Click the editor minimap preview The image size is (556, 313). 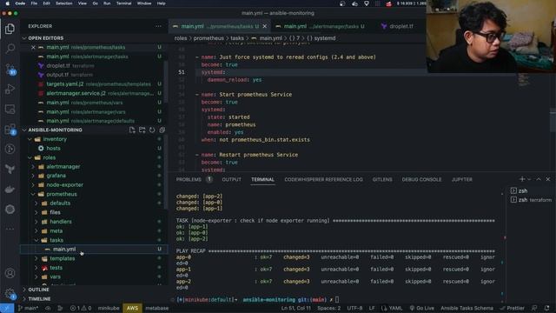pyautogui.click(x=524, y=80)
